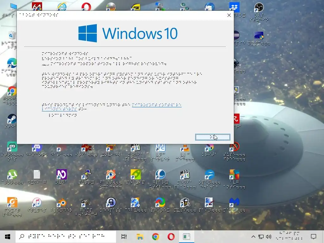Image resolution: width=324 pixels, height=243 pixels.
Task: Open File Explorer from the taskbar
Action: click(x=140, y=237)
